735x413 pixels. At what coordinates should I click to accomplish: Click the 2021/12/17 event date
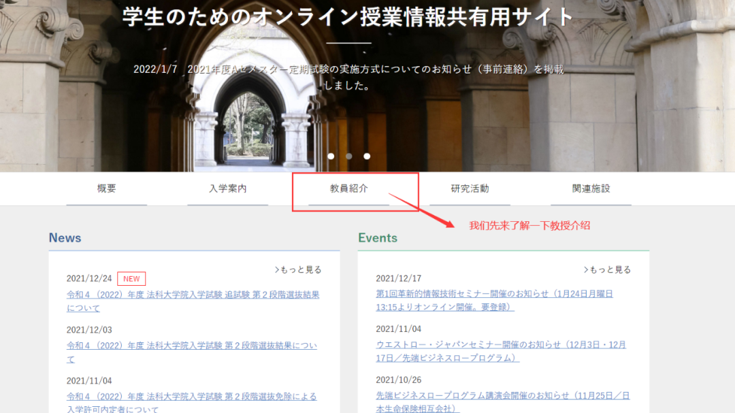coord(398,278)
